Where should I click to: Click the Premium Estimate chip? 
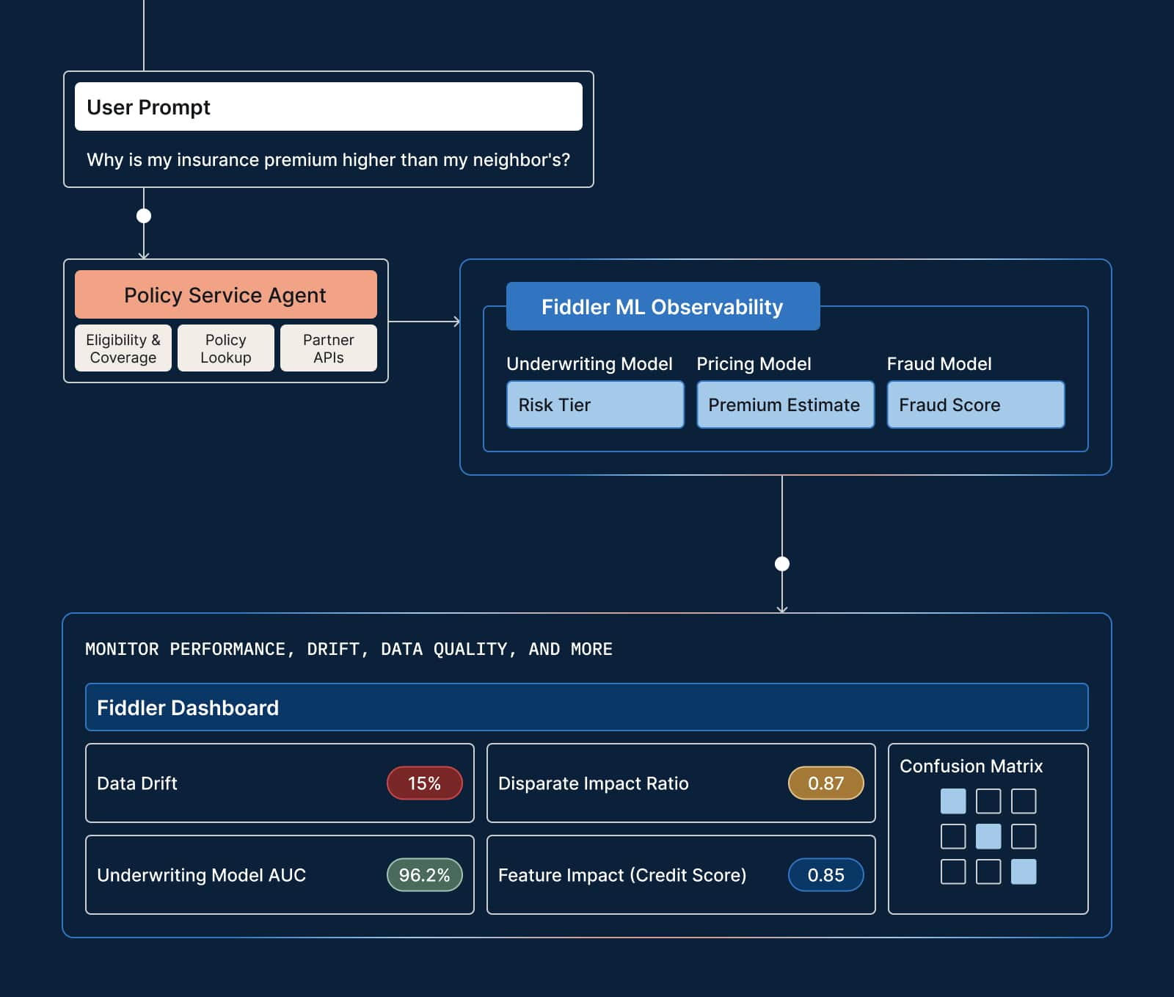click(x=784, y=405)
